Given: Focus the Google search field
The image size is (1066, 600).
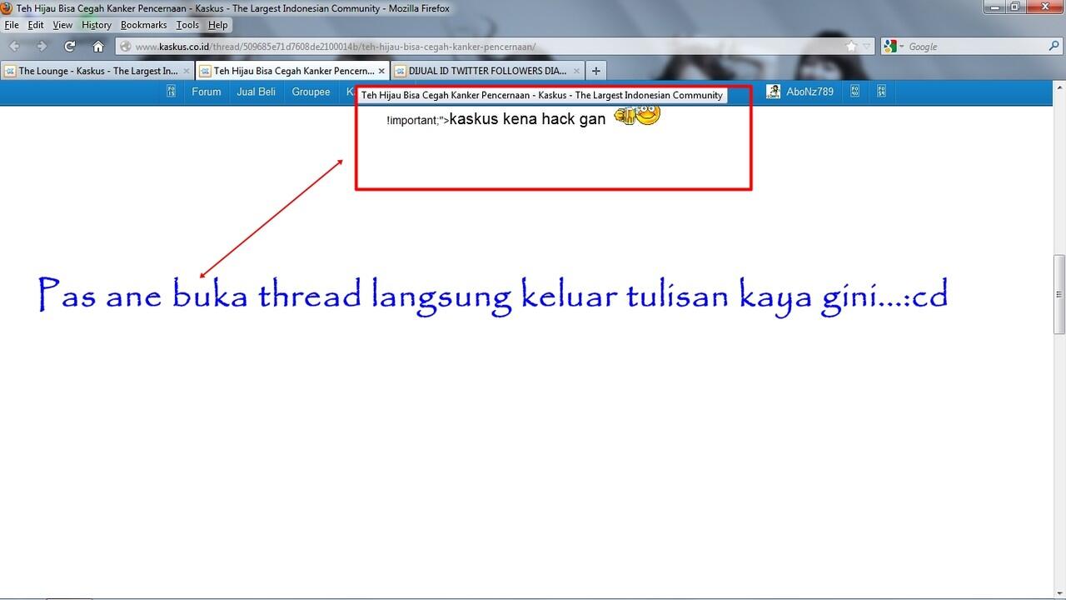Looking at the screenshot, I should click(x=976, y=47).
